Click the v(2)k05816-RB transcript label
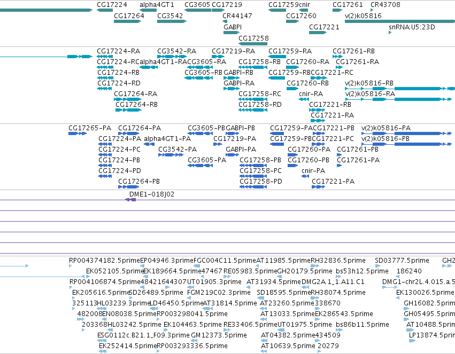Image resolution: width=455 pixels, height=354 pixels. pyautogui.click(x=369, y=83)
